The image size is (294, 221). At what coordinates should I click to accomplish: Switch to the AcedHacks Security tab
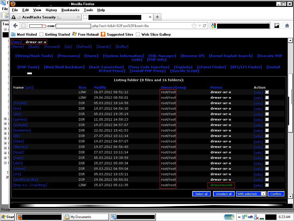(46, 17)
